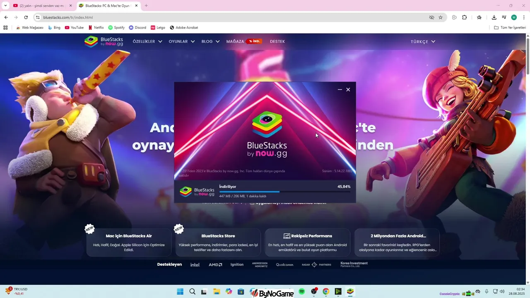Open the DESTEK menu item
The image size is (530, 298).
tap(277, 41)
